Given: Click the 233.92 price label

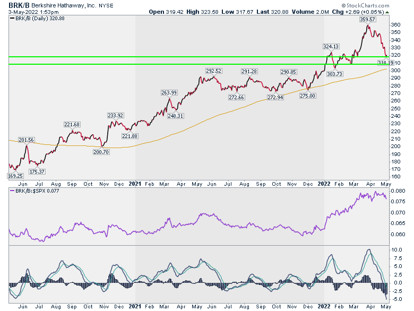Looking at the screenshot, I should tap(115, 116).
